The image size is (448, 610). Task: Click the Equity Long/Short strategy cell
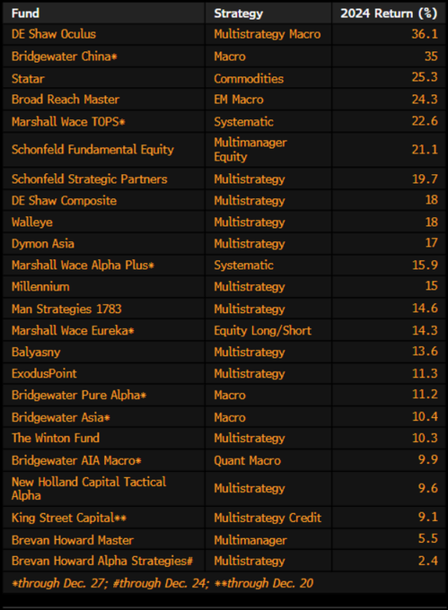click(268, 330)
